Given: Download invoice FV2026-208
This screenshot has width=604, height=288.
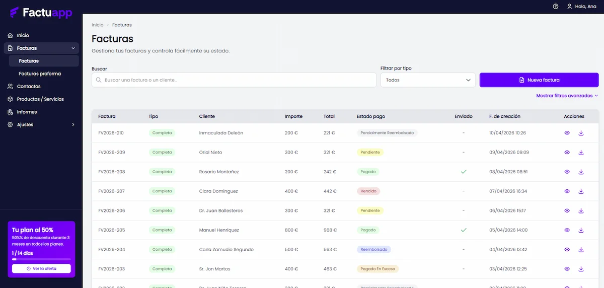Looking at the screenshot, I should coord(581,172).
